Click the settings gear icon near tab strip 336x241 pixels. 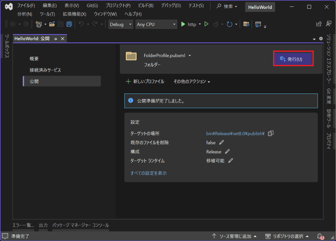tap(321, 39)
